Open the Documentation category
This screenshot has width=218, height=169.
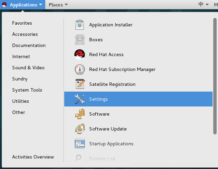[x=29, y=45]
